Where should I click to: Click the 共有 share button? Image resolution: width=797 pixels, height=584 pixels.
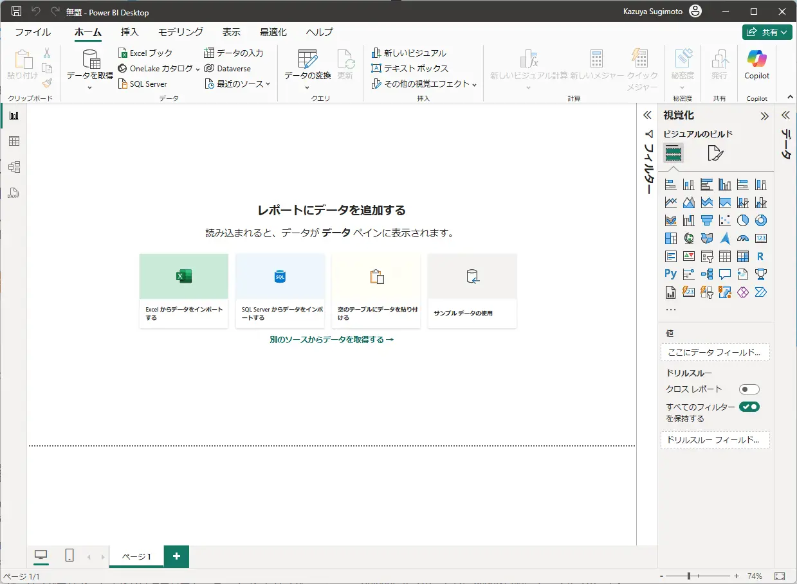click(x=767, y=32)
